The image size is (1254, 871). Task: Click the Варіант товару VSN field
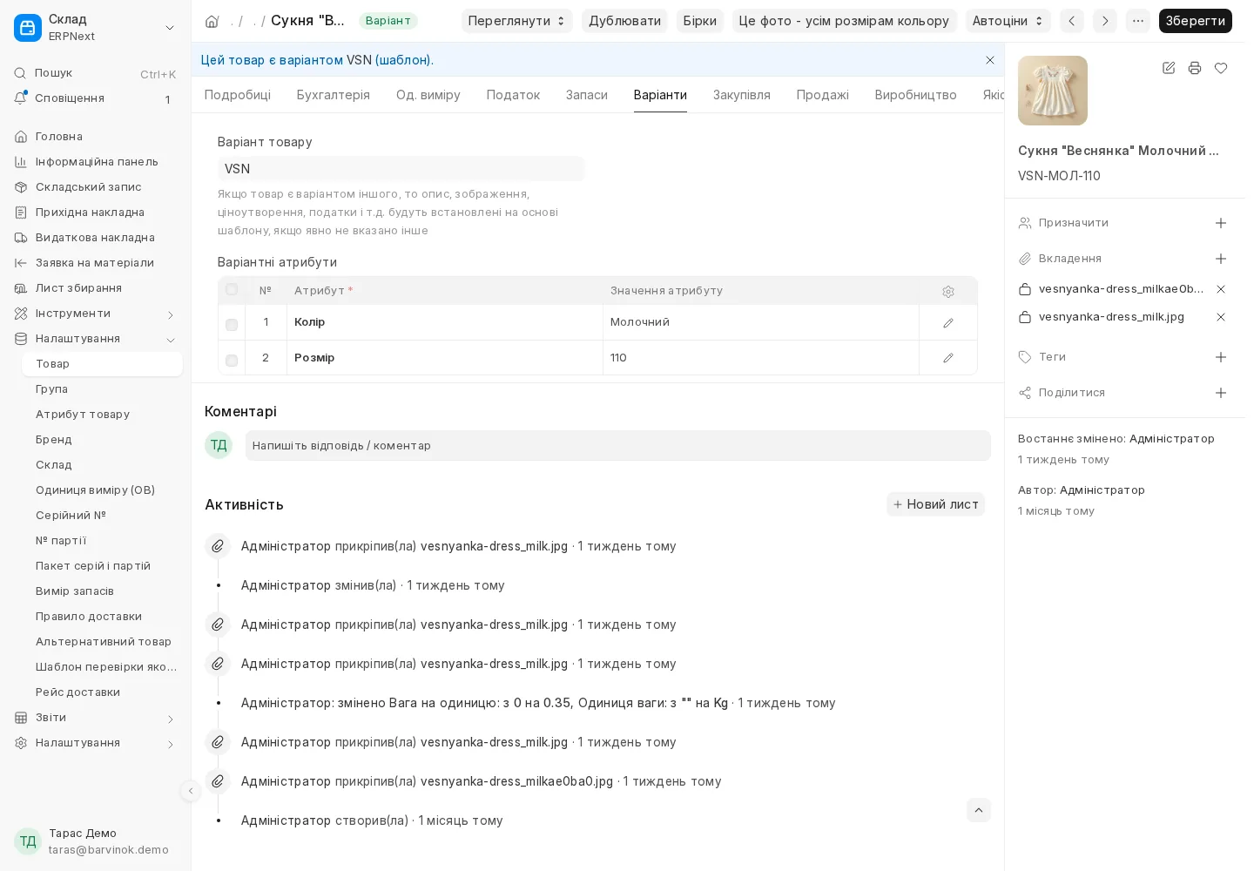(401, 169)
